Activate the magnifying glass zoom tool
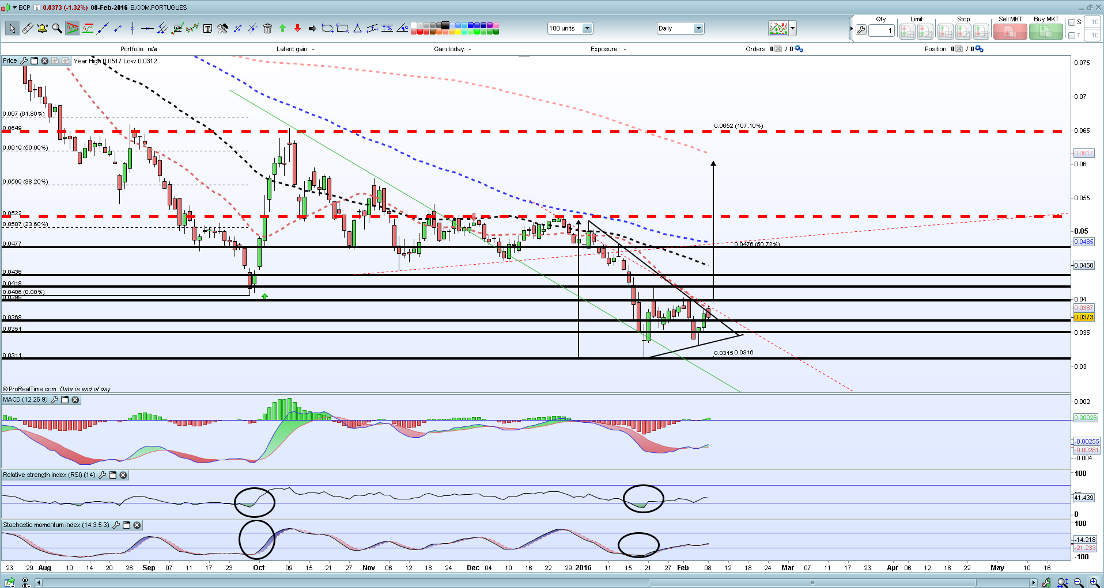Image resolution: width=1104 pixels, height=588 pixels. point(57,28)
